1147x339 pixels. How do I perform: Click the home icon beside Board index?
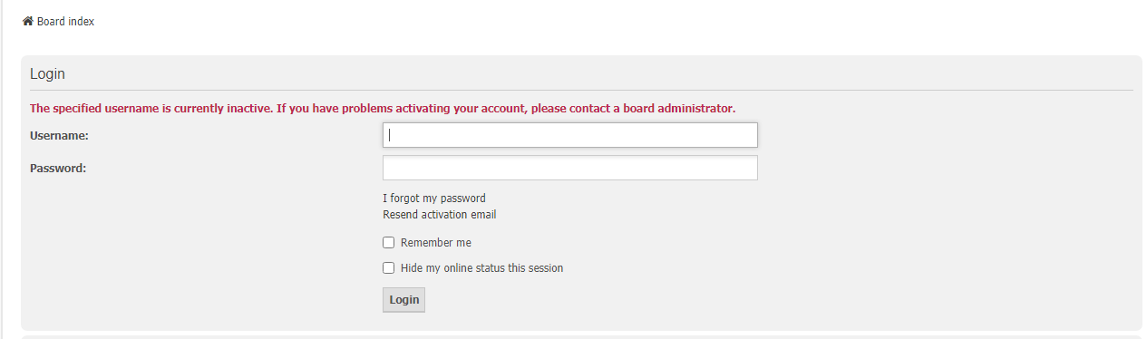click(x=28, y=21)
